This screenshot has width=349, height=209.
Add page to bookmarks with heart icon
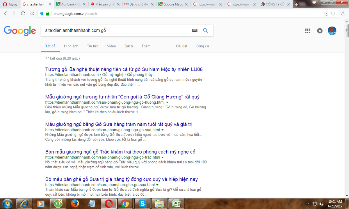[x=333, y=14]
